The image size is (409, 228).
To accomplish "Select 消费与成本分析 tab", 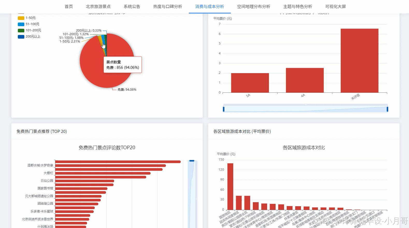I will (x=210, y=6).
